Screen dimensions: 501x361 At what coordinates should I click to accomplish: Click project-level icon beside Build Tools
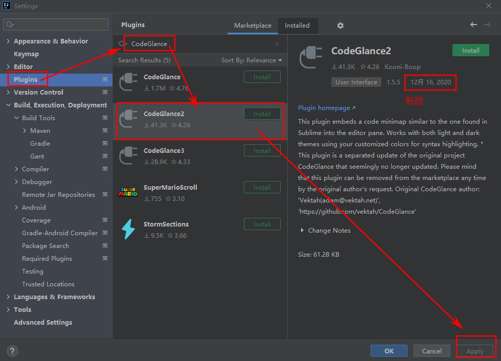coord(105,118)
